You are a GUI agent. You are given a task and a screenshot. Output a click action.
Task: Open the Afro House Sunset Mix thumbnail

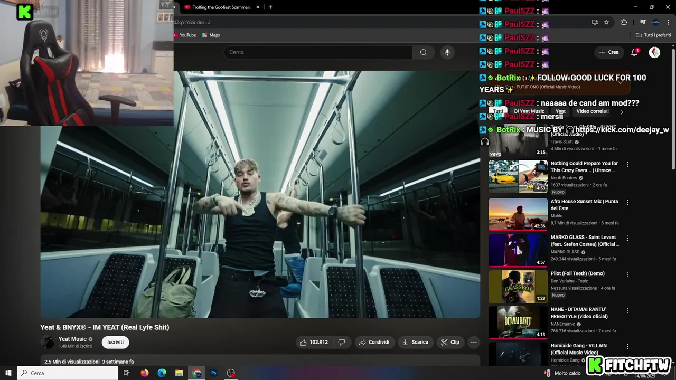click(518, 214)
